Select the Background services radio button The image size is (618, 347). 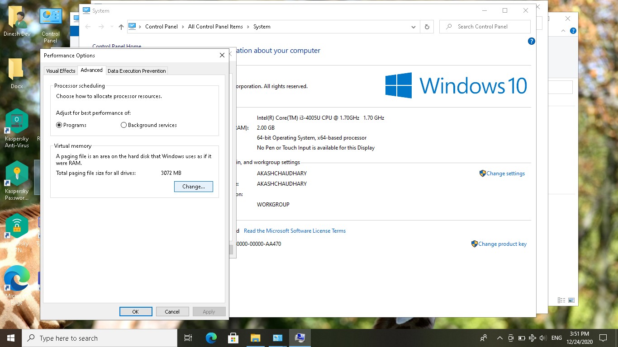tap(124, 125)
